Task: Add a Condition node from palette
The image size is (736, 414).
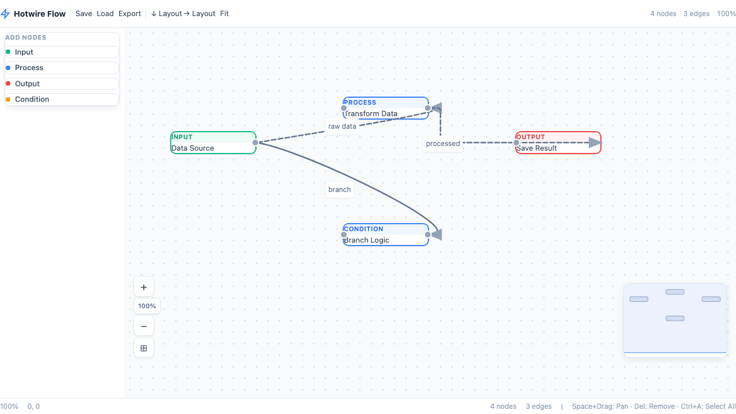Action: coord(62,99)
